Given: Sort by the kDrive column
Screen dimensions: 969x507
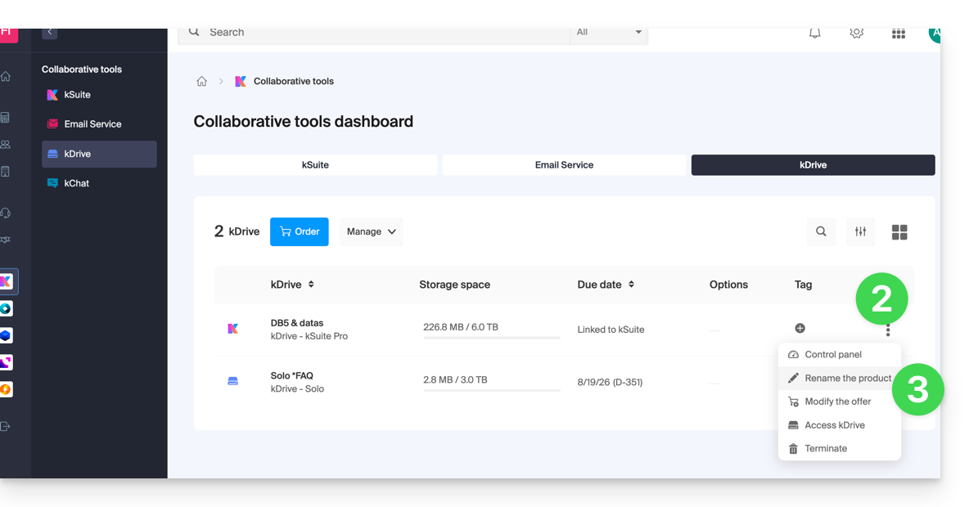Looking at the screenshot, I should pyautogui.click(x=292, y=285).
